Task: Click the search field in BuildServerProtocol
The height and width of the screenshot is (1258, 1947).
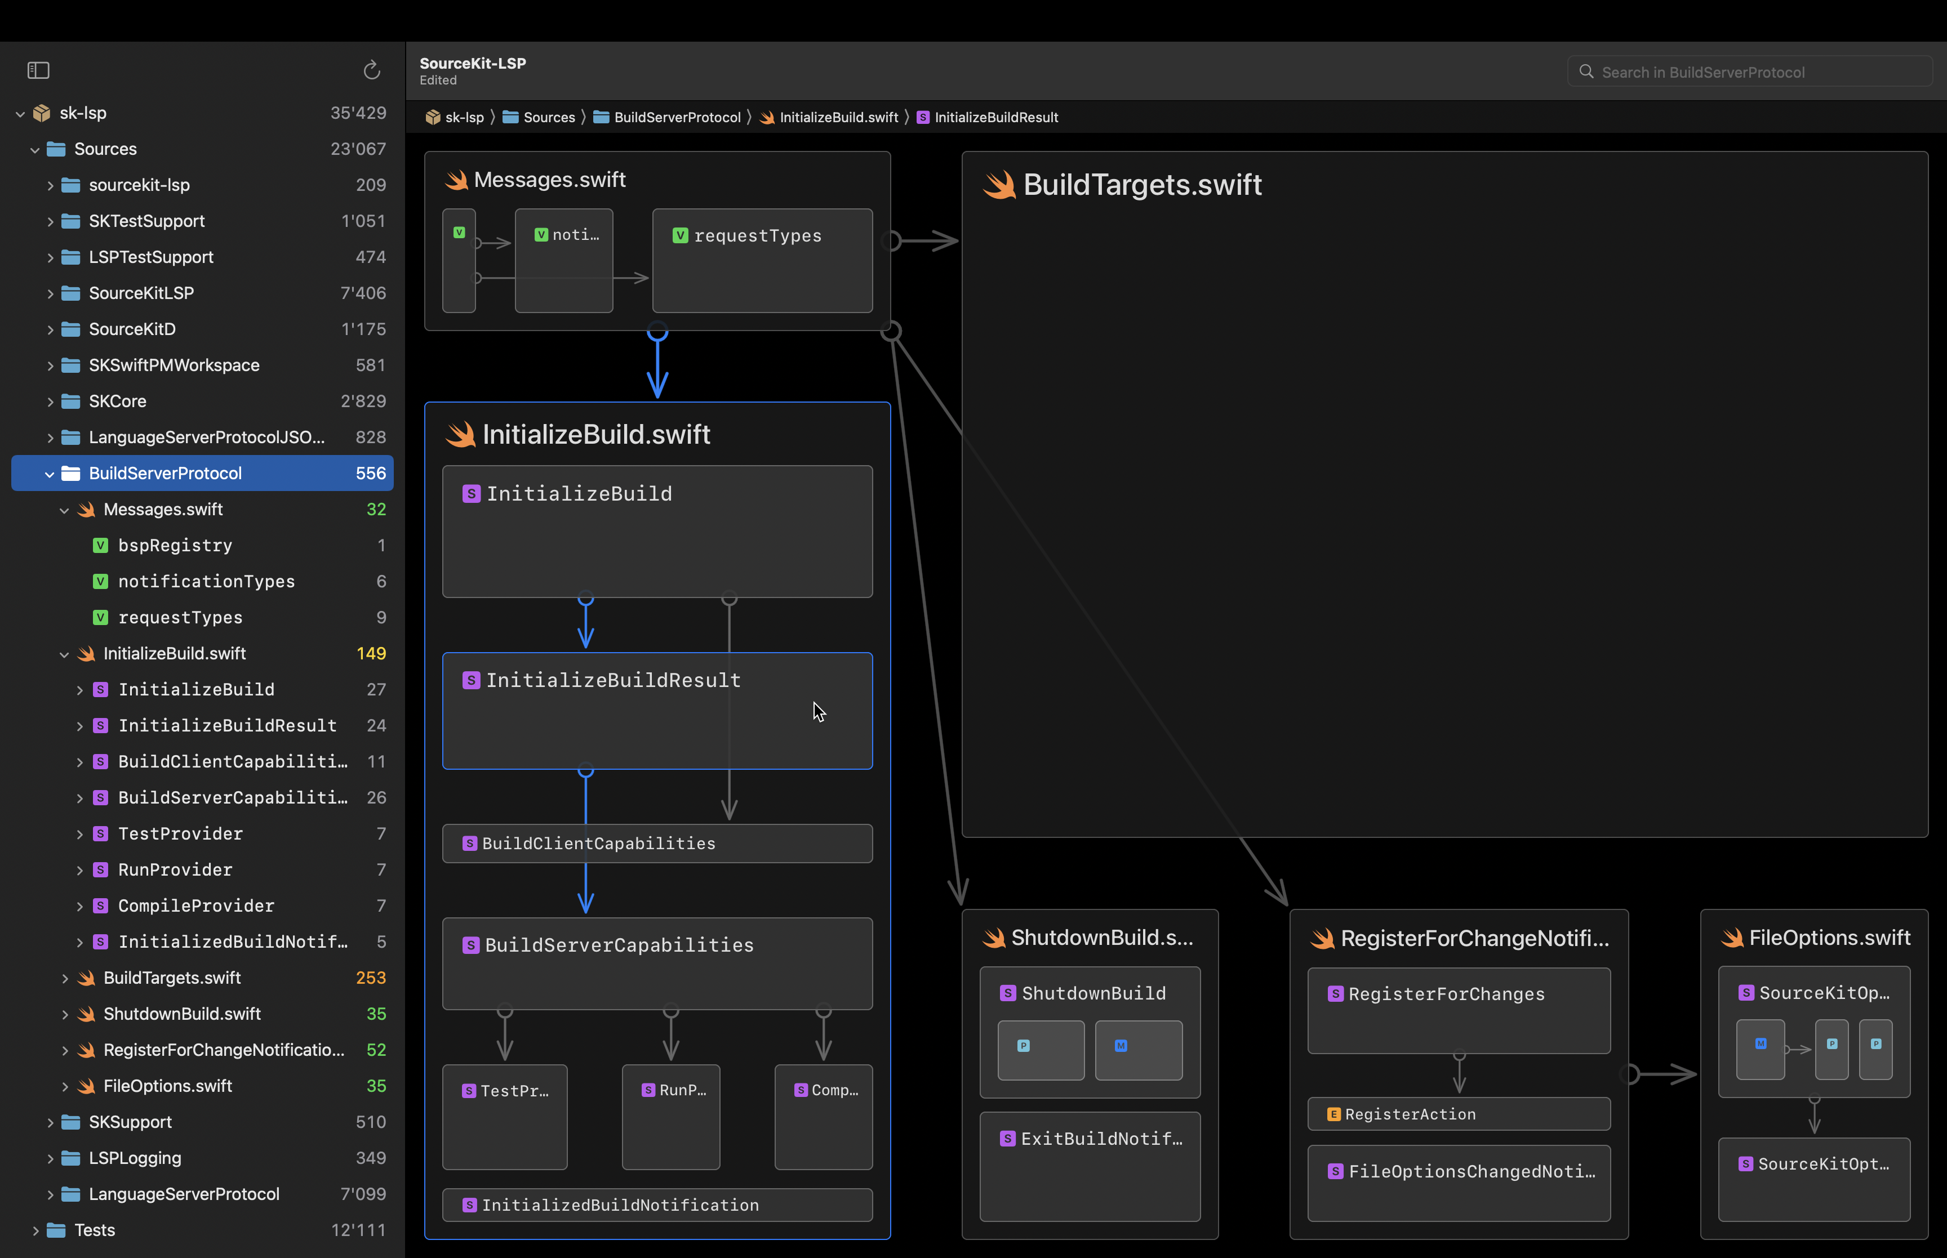Action: click(x=1750, y=72)
